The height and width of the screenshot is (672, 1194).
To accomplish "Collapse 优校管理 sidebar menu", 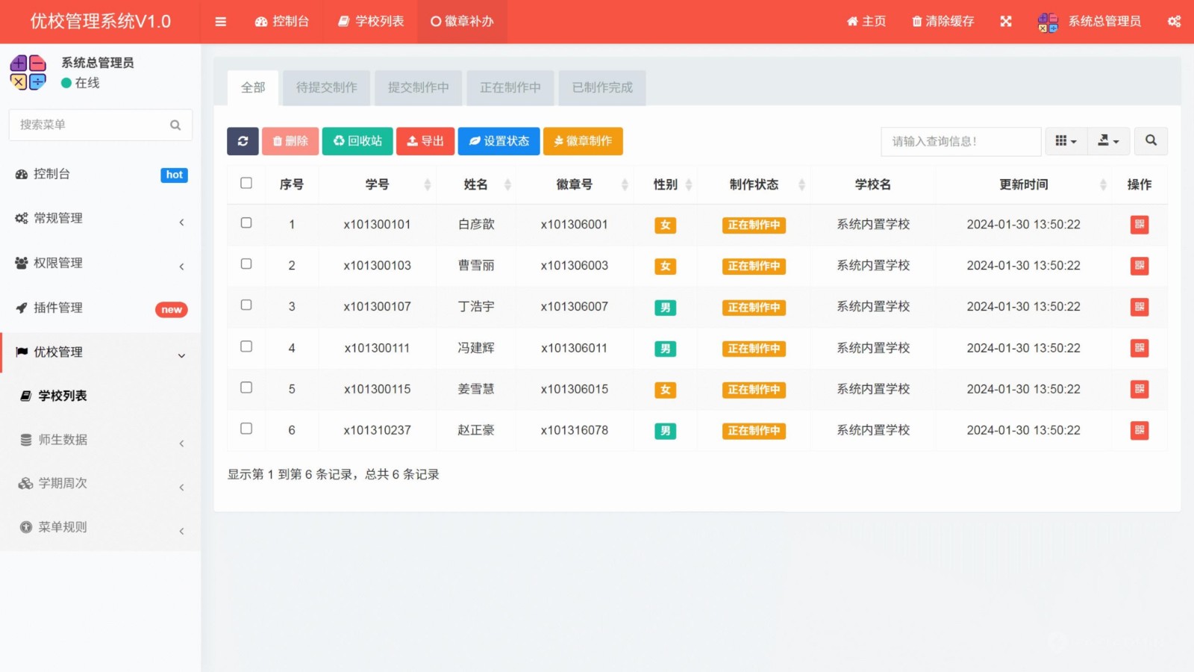I will point(101,352).
